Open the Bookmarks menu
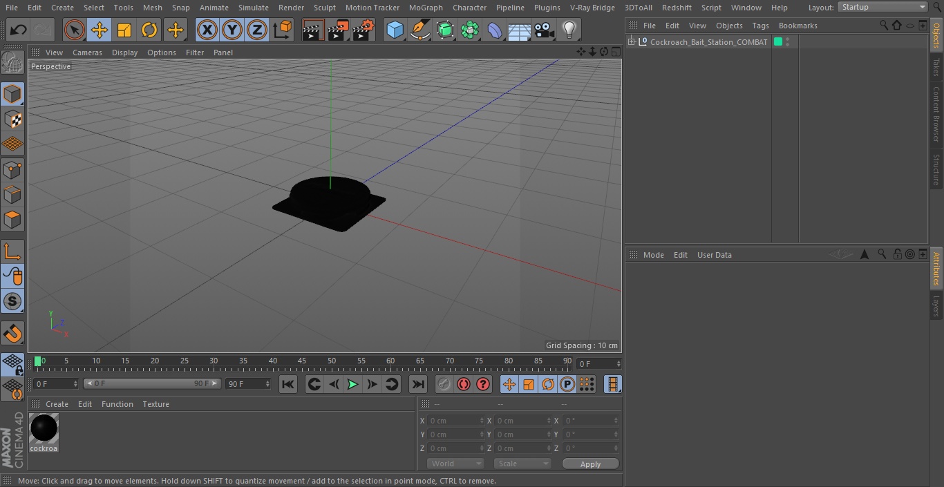This screenshot has width=944, height=487. [x=797, y=26]
